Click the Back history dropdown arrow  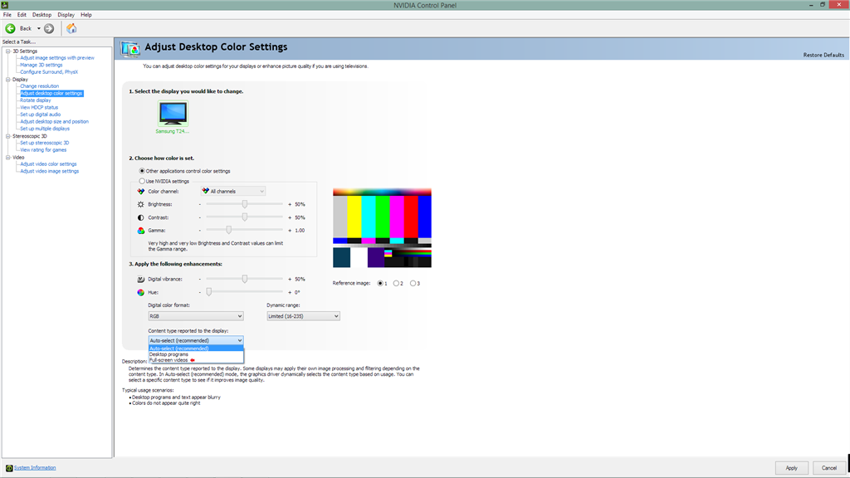[x=38, y=28]
